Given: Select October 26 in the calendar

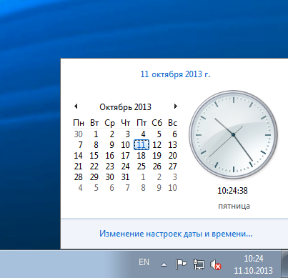Looking at the screenshot, I should coord(157,167).
